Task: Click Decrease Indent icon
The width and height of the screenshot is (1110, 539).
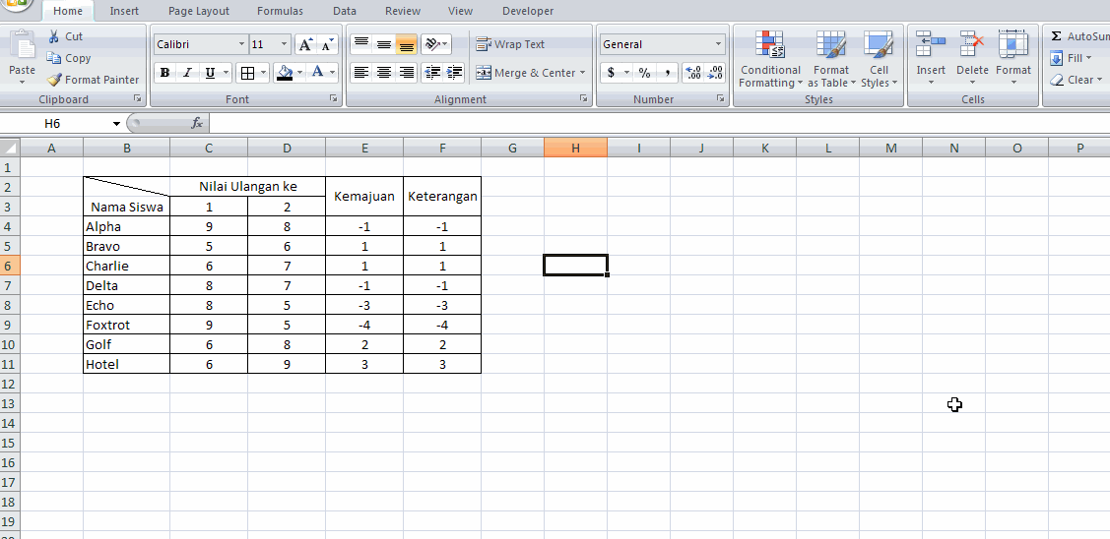Action: coord(431,72)
